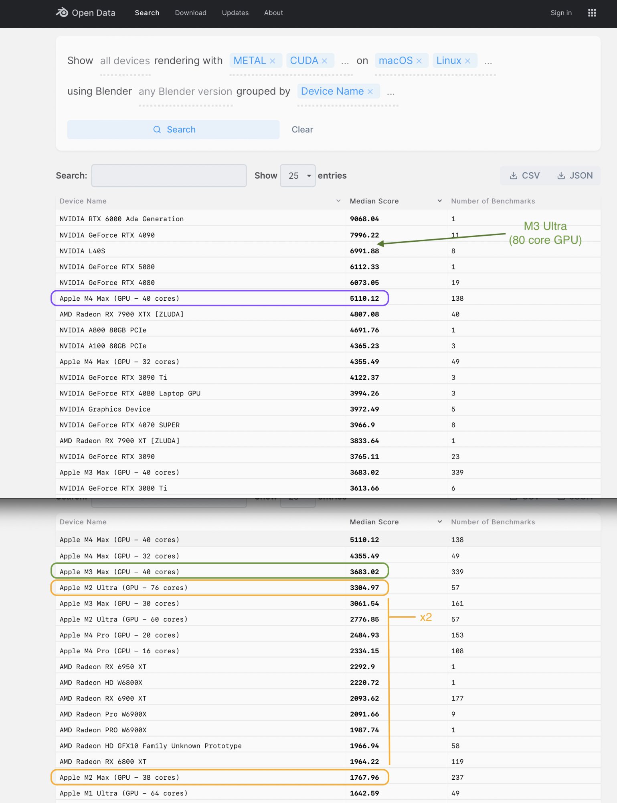Select AMD Radeon Pro W6900X score 2091.66
The width and height of the screenshot is (617, 803).
[364, 714]
